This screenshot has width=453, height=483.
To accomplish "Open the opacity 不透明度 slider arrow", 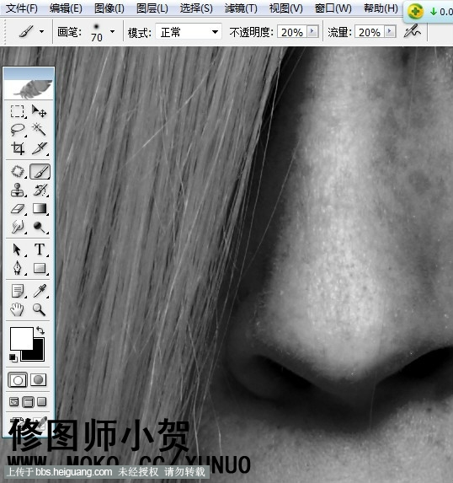I will click(312, 31).
